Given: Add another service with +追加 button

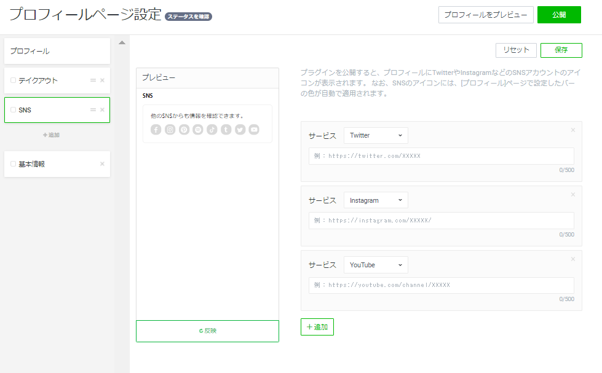Looking at the screenshot, I should [x=317, y=327].
